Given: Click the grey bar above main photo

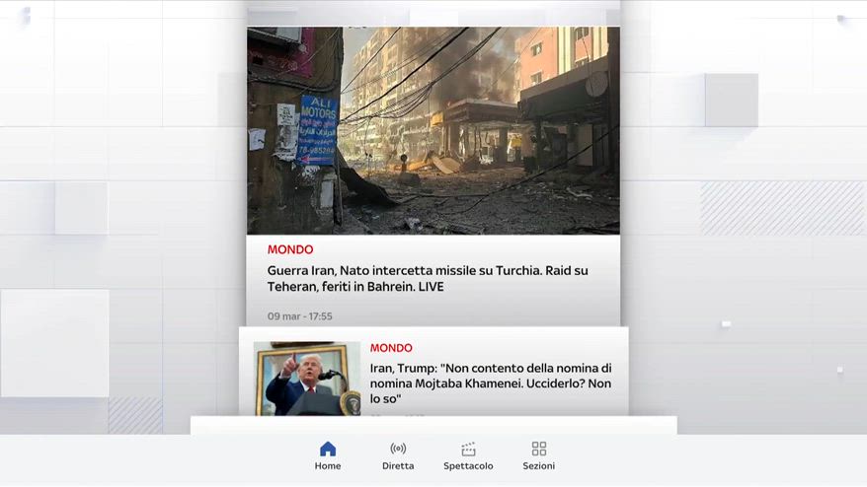Looking at the screenshot, I should click(x=433, y=16).
